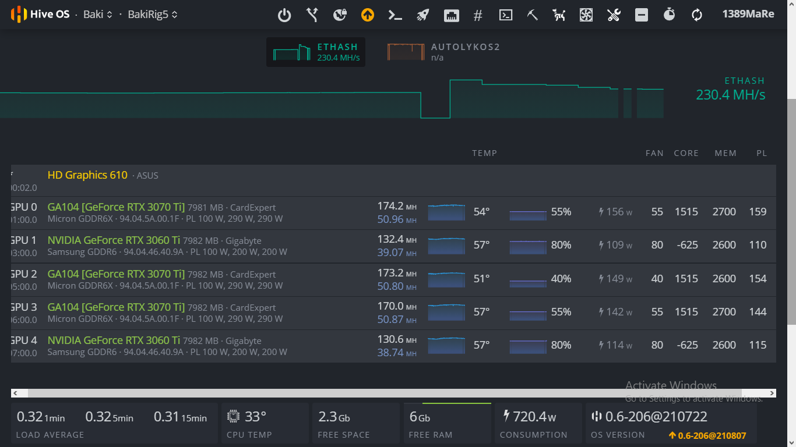This screenshot has width=796, height=447.
Task: Click the circular refresh arrows icon
Action: click(x=697, y=15)
